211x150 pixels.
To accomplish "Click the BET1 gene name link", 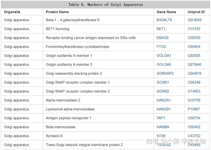I will [161, 29].
